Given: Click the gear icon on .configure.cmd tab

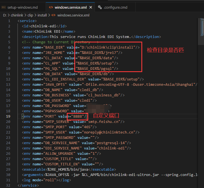Looking at the screenshot, I should (100, 7).
